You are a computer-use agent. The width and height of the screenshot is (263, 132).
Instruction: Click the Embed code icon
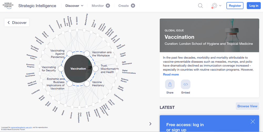pos(185,84)
